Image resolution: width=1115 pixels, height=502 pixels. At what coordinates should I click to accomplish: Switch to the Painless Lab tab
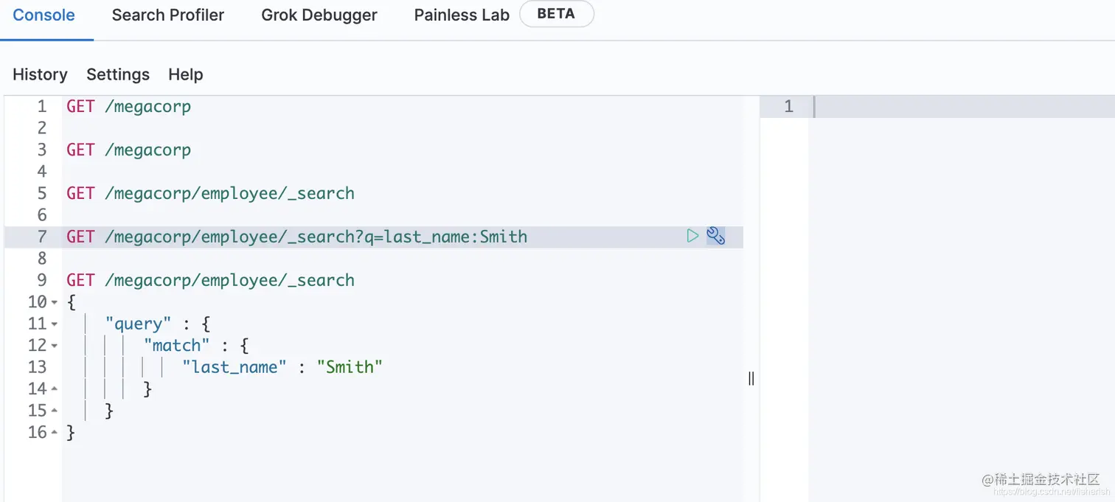click(x=462, y=15)
